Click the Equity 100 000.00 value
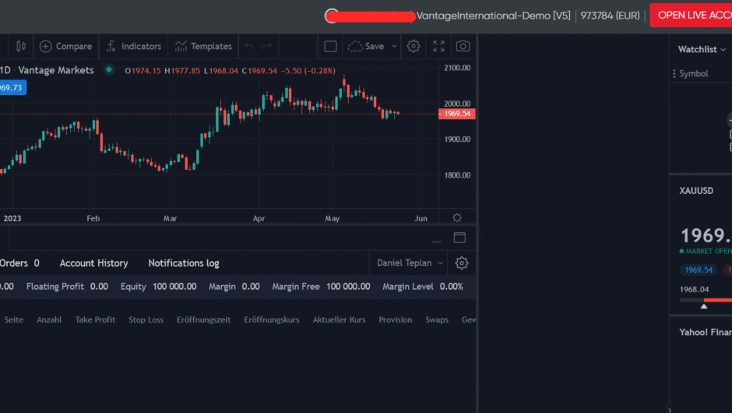Image resolution: width=732 pixels, height=413 pixels. pyautogui.click(x=174, y=287)
